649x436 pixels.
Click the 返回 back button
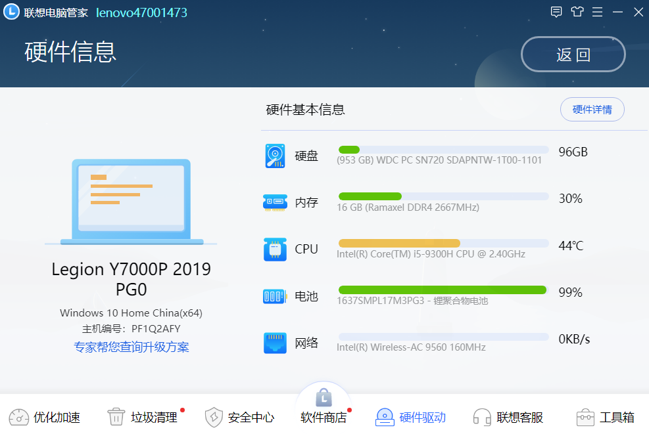(573, 54)
